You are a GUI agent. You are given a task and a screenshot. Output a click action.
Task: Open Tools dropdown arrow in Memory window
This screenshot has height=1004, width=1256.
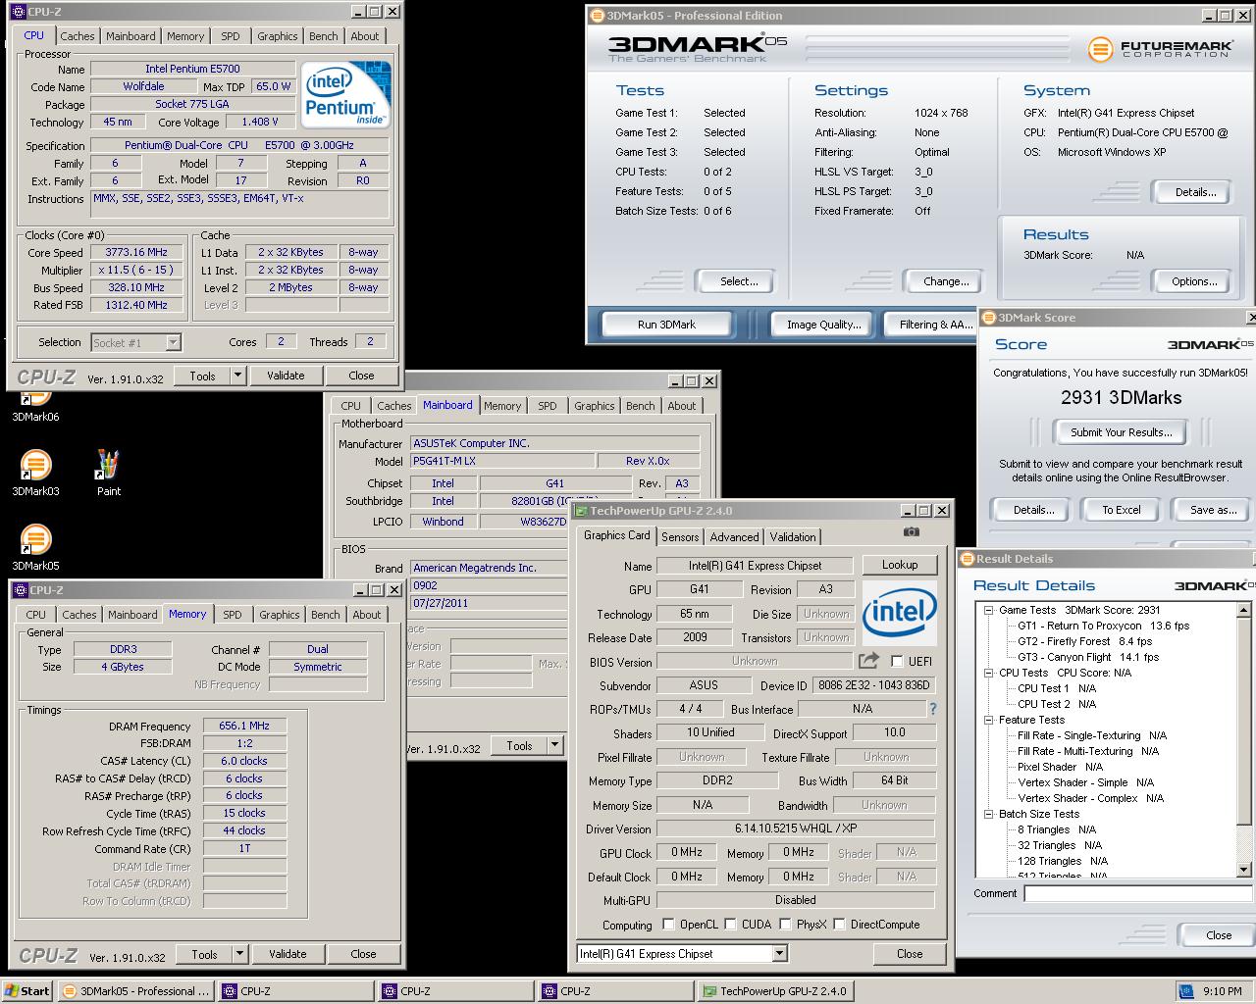click(239, 954)
